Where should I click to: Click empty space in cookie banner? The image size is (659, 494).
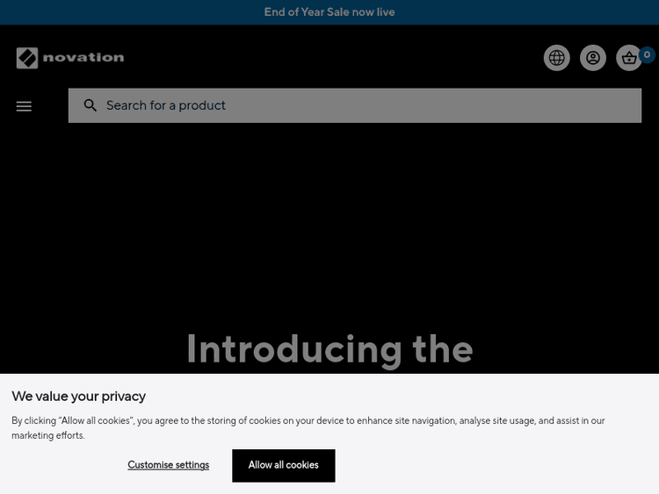click(510, 465)
